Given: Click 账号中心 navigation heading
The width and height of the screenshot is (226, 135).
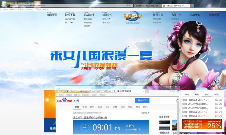Looking at the screenshot, I should [x=158, y=15].
